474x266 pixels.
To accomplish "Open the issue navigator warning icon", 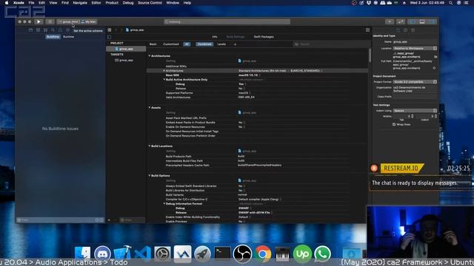I will click(60, 30).
